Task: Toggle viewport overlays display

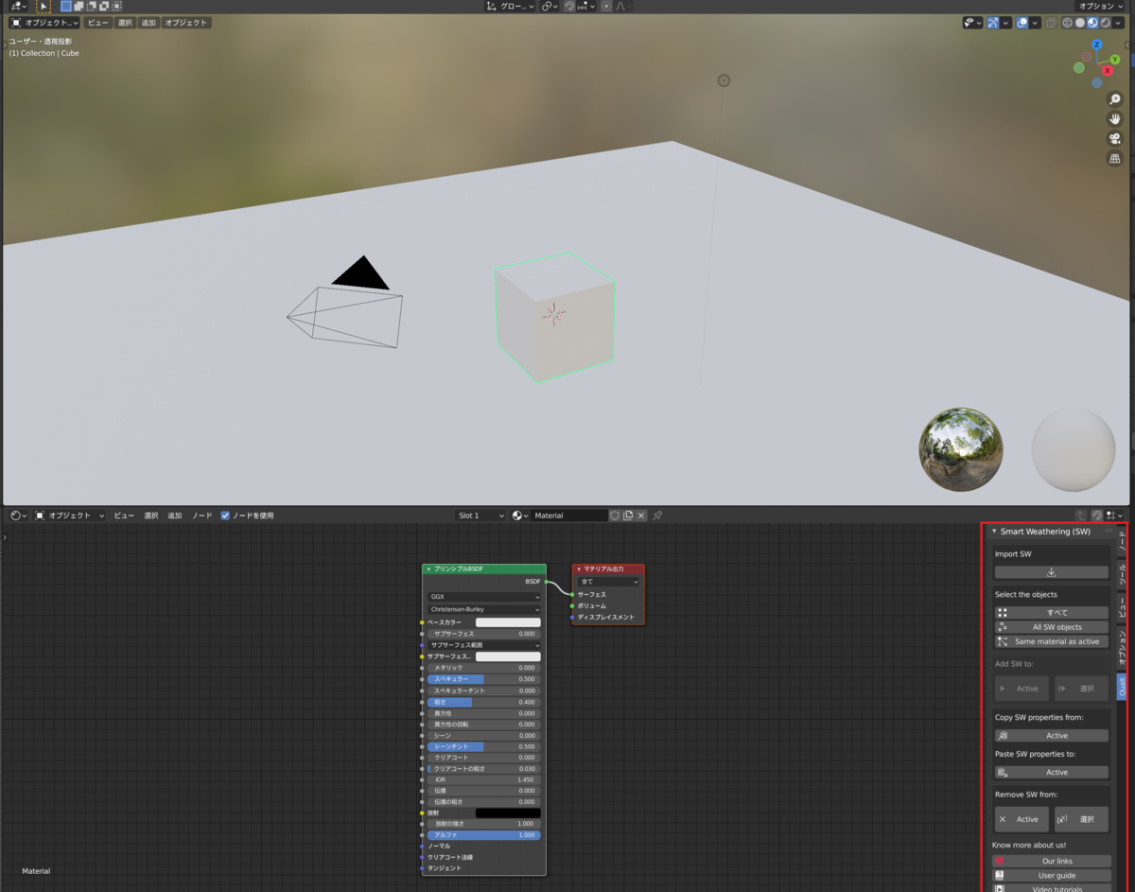Action: tap(1022, 23)
